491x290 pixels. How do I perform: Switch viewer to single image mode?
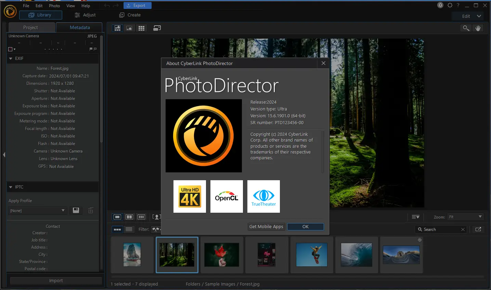point(129,28)
